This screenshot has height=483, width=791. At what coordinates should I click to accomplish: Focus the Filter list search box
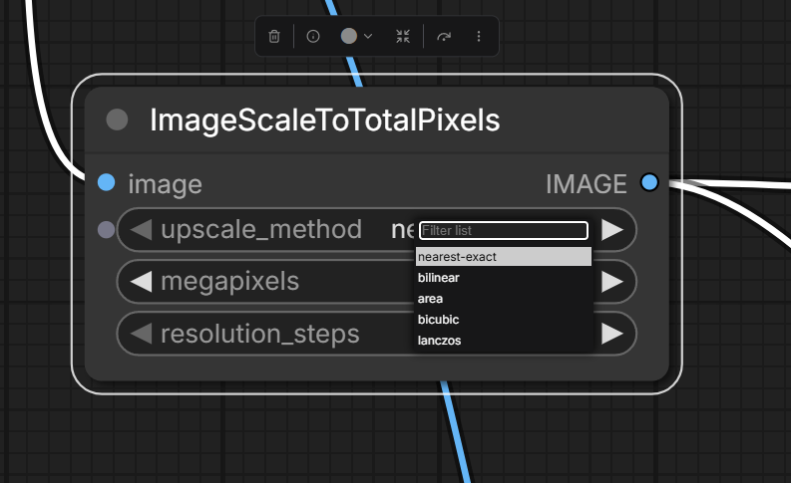[504, 230]
